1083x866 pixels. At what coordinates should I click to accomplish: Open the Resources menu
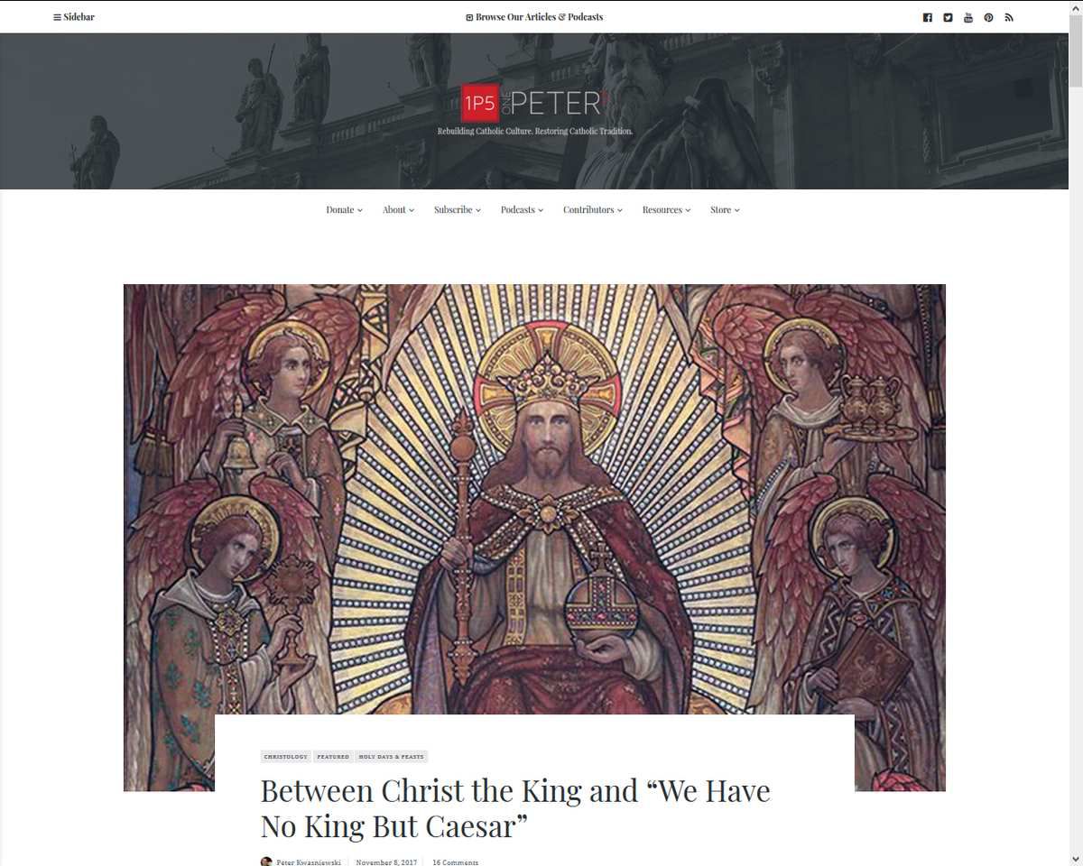click(666, 210)
